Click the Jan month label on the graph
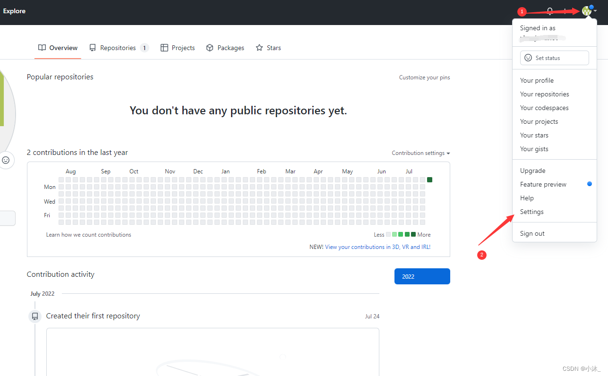The image size is (608, 376). (226, 171)
